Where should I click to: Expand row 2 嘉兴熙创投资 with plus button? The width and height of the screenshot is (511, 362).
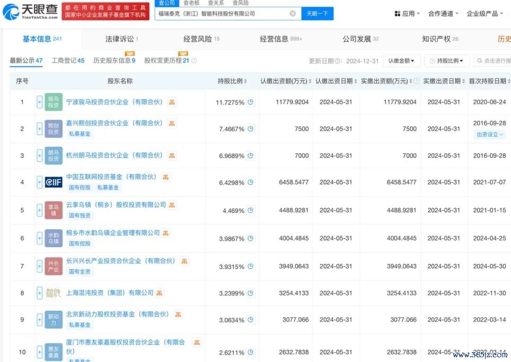pos(39,129)
